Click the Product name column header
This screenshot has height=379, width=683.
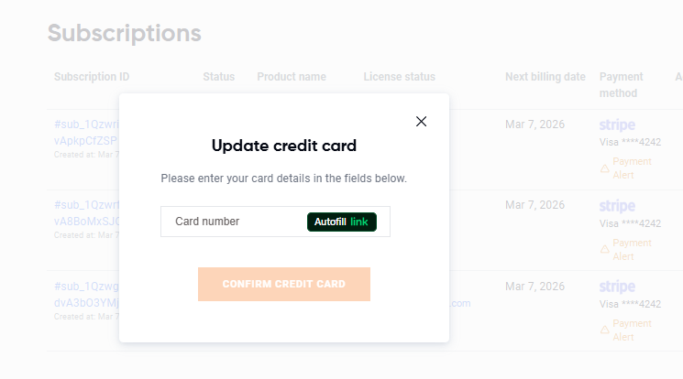click(292, 77)
